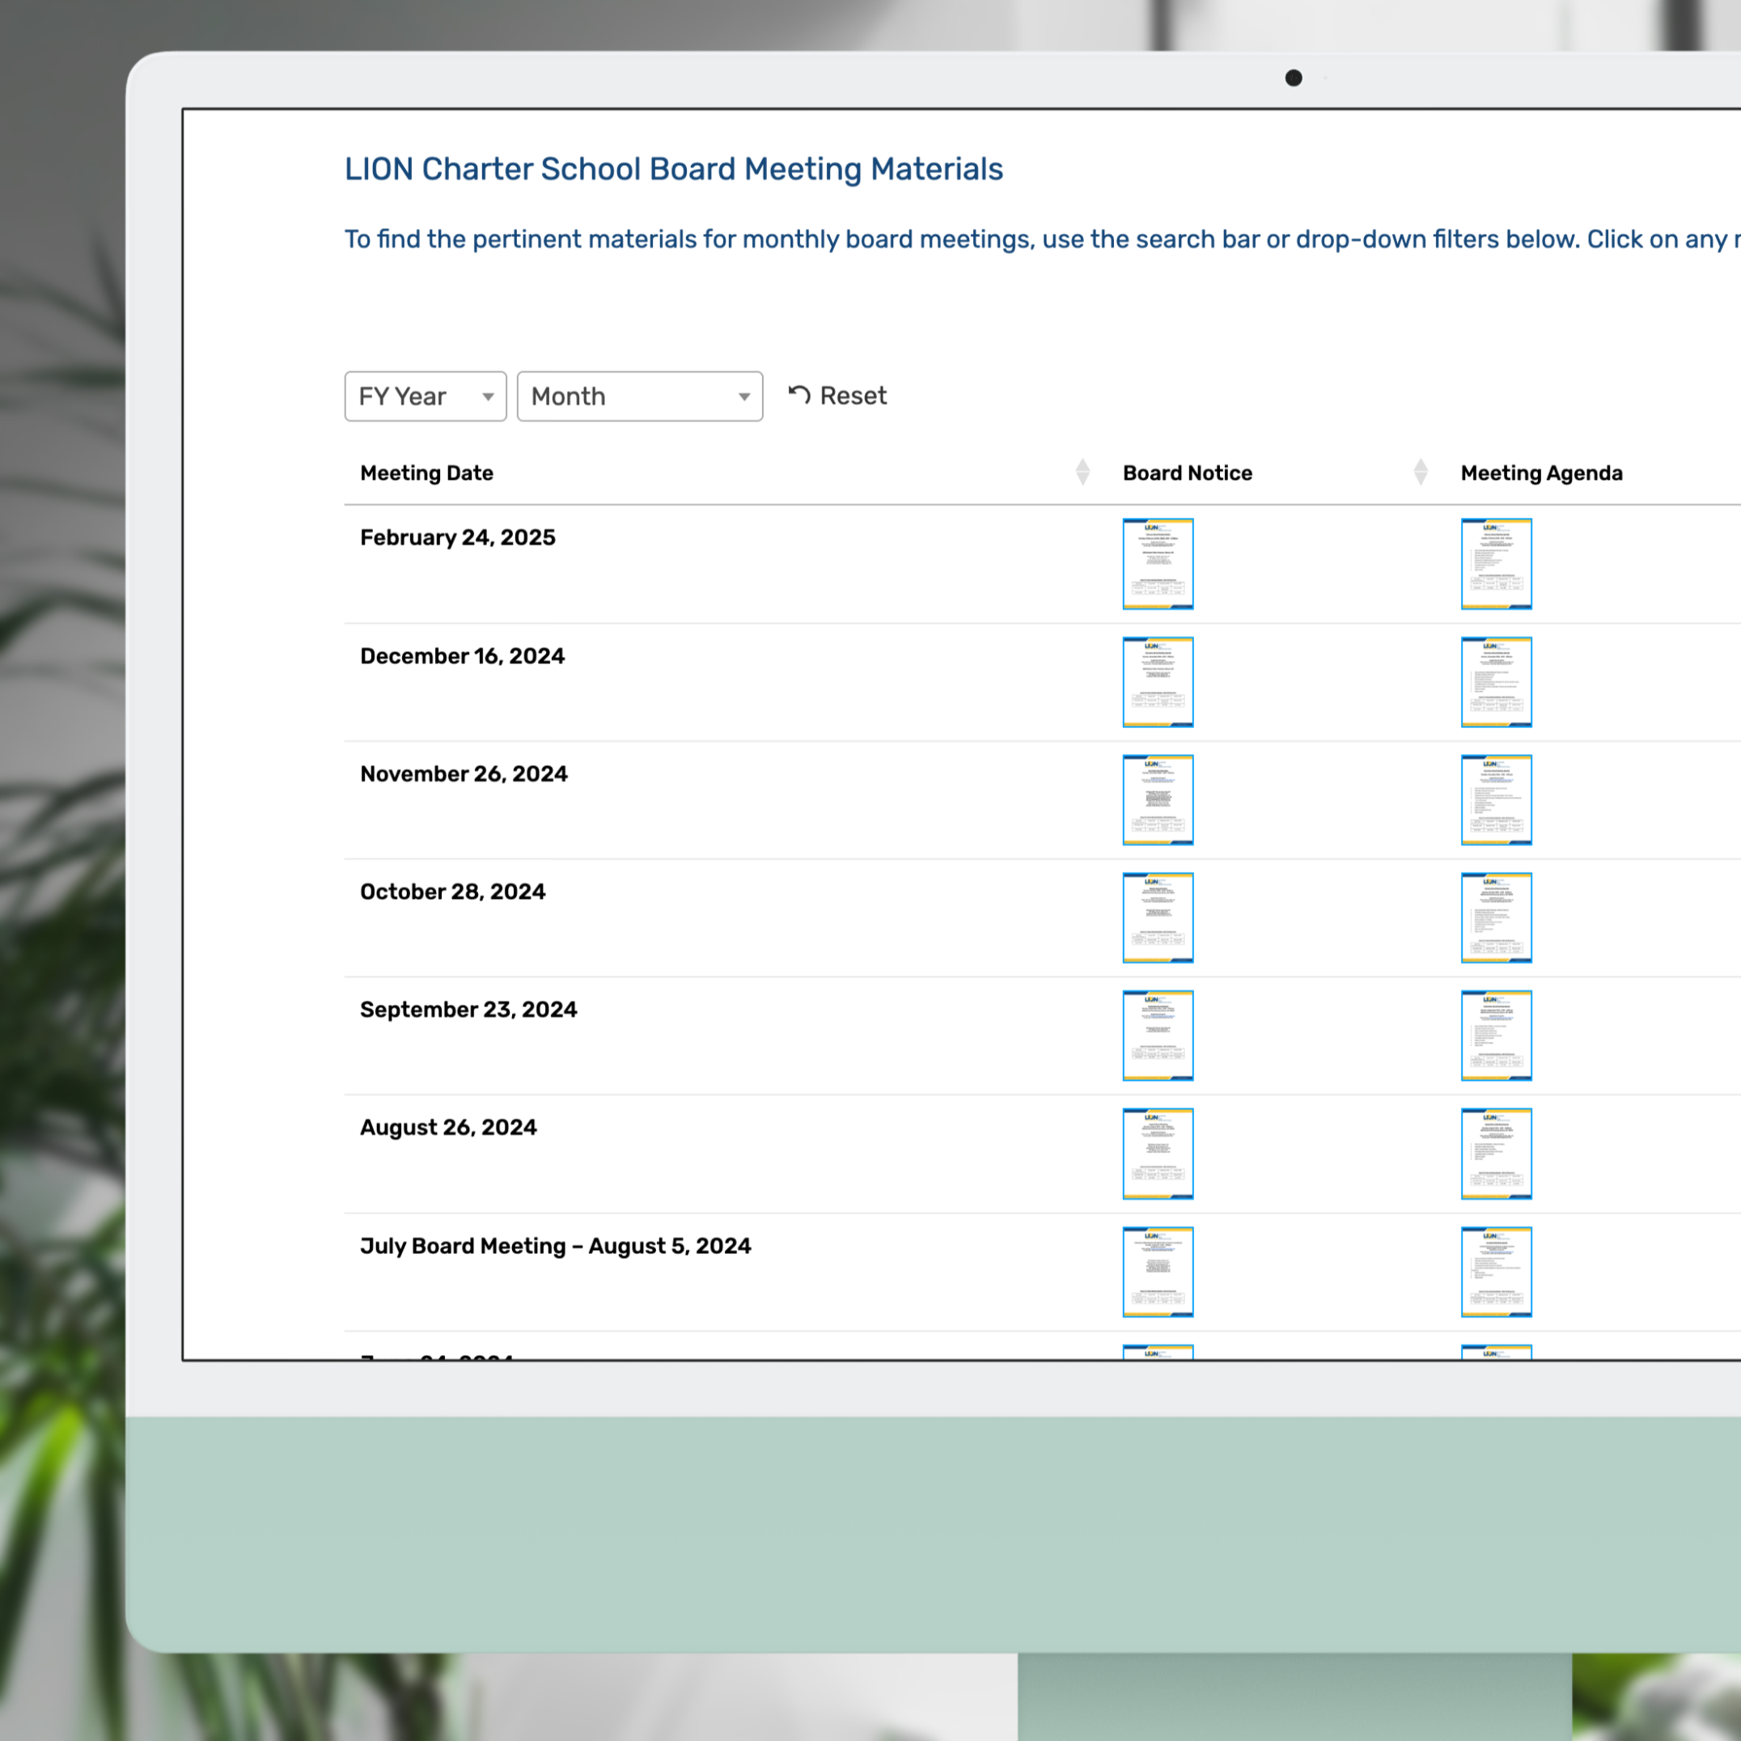This screenshot has height=1741, width=1741.
Task: Click the Meeting Agenda column header
Action: pyautogui.click(x=1541, y=473)
